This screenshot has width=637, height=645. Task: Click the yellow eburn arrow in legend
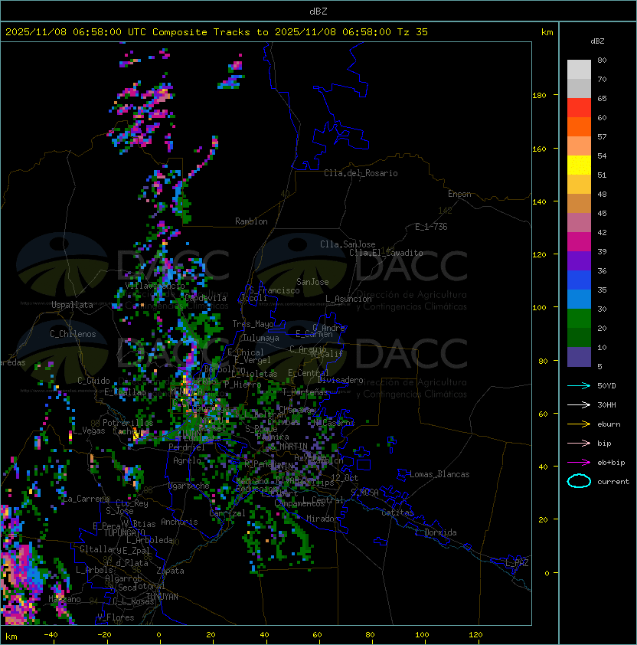point(579,424)
